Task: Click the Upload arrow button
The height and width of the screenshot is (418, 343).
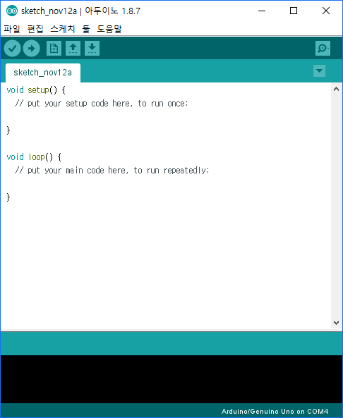Action: click(32, 48)
